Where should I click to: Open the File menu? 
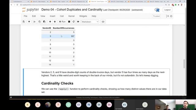(25, 16)
